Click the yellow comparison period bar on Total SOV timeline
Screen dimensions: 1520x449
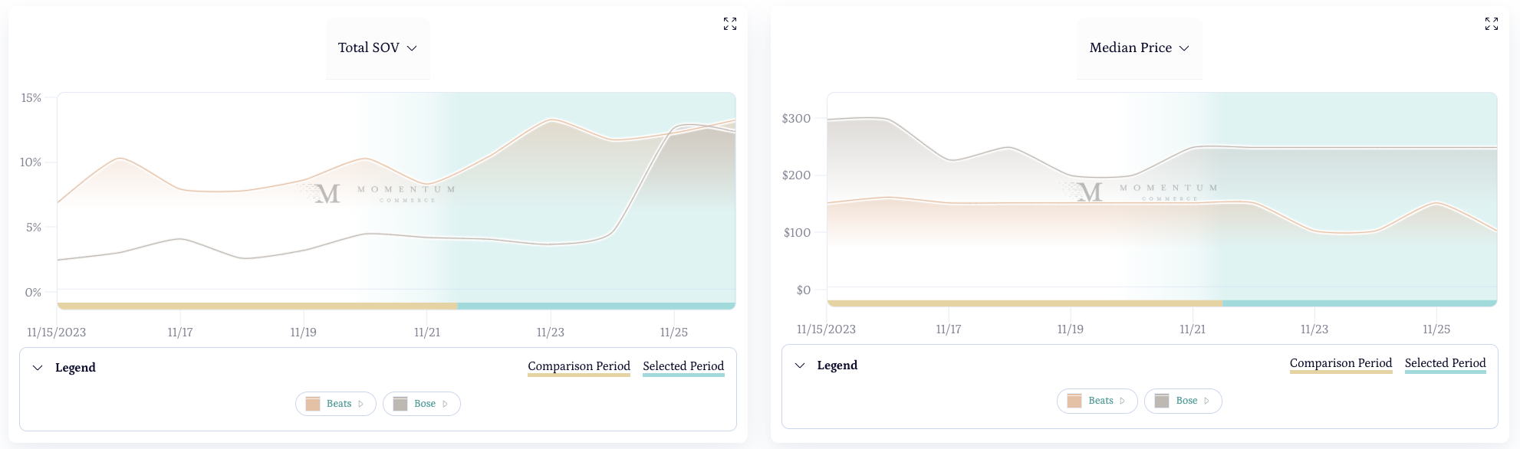pyautogui.click(x=257, y=306)
